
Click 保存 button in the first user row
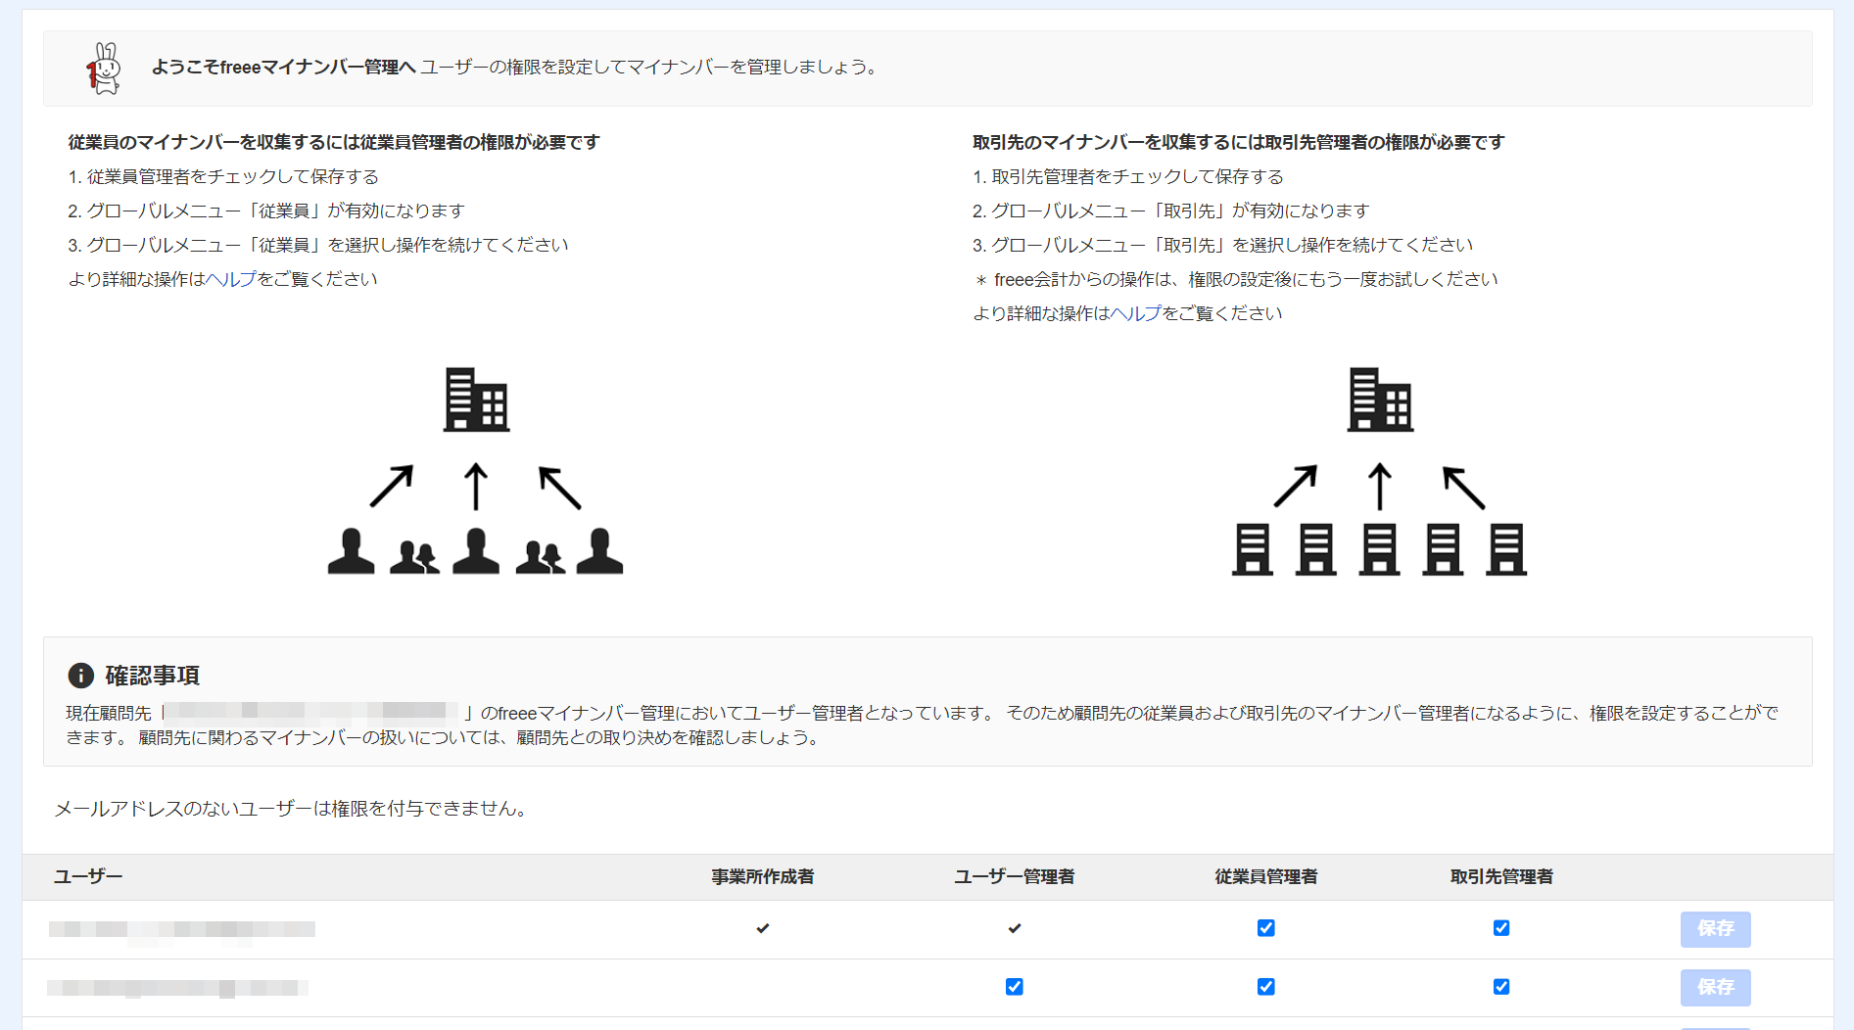1716,929
